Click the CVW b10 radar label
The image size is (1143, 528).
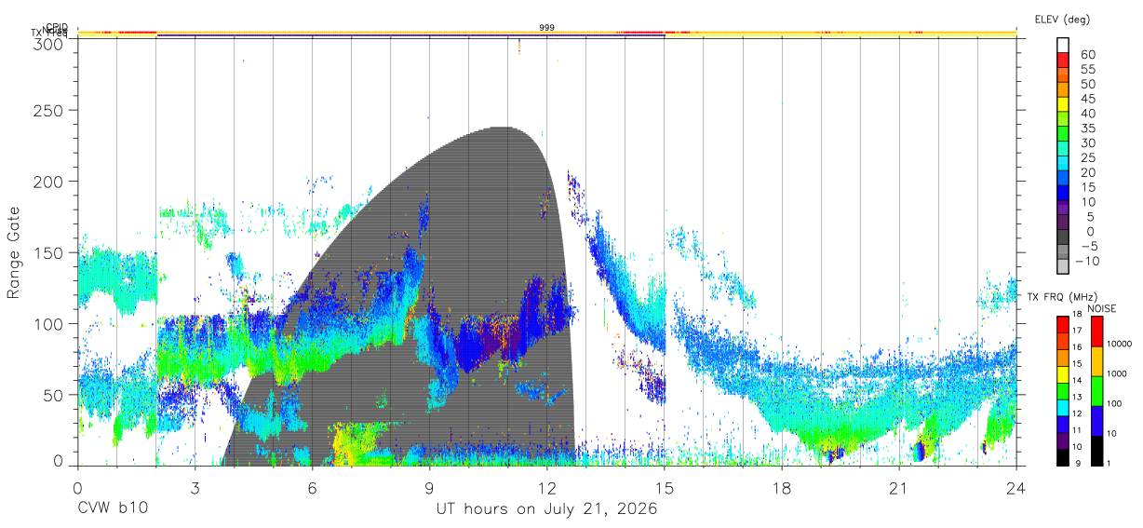coord(113,509)
